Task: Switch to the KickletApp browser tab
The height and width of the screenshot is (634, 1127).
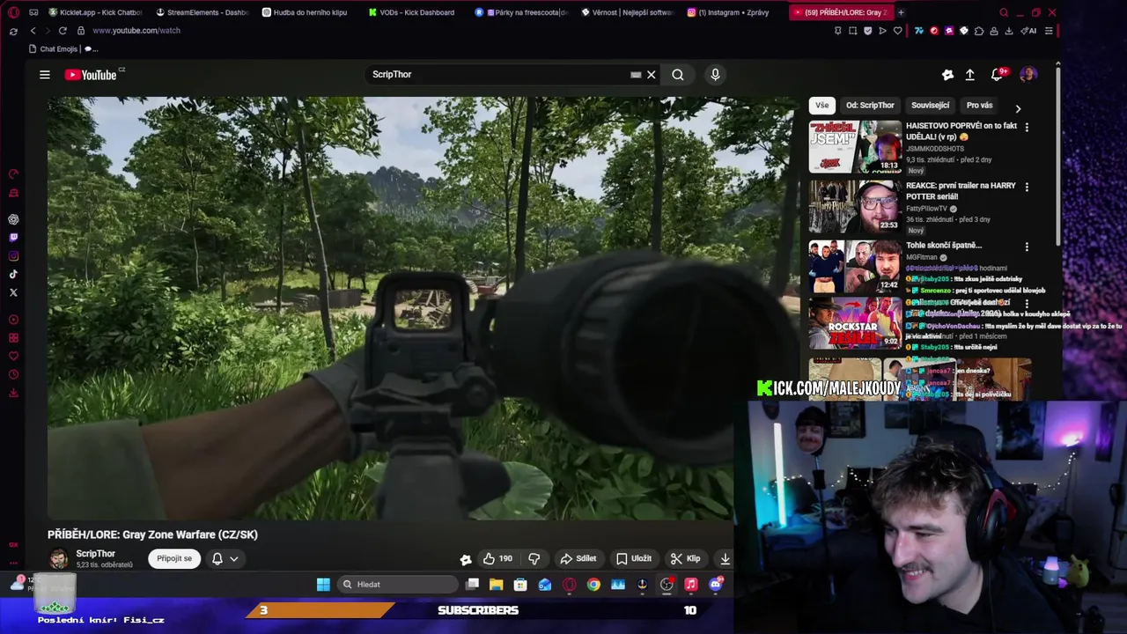Action: [x=95, y=12]
